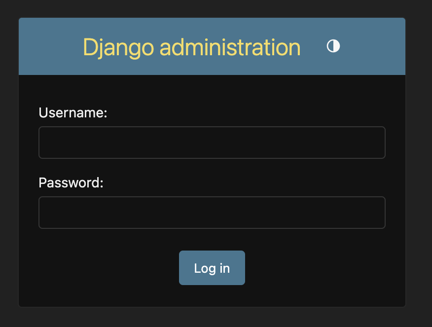Select the Password: label text
The image size is (432, 327).
(x=71, y=182)
